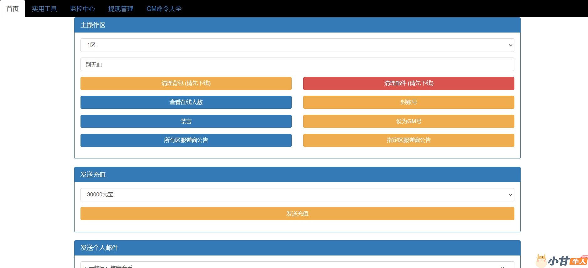The width and height of the screenshot is (588, 268).
Task: Expand the 30000元宝 recharge amount dropdown
Action: 297,195
